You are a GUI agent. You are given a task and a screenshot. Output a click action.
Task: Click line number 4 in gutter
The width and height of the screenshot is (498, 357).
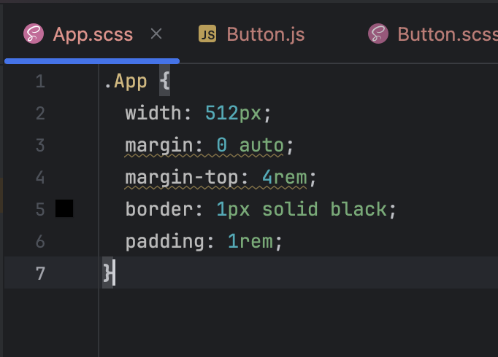pyautogui.click(x=40, y=177)
